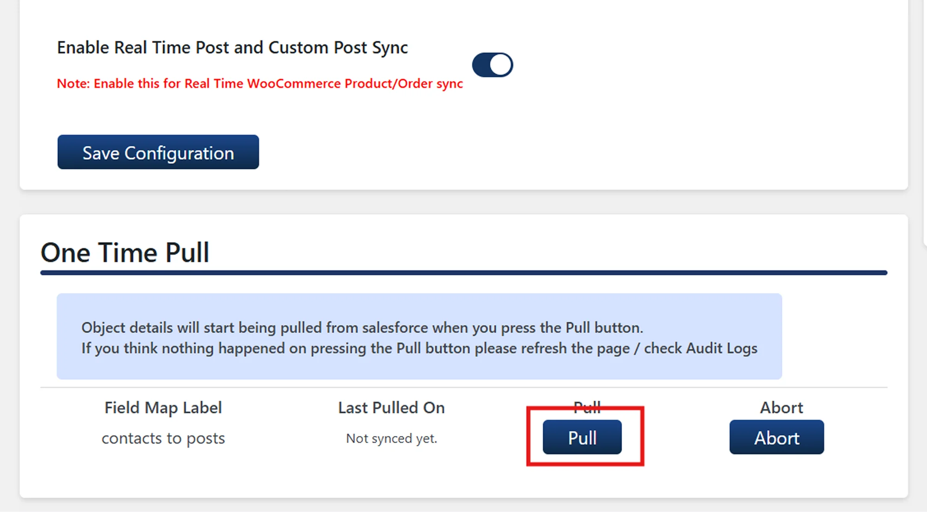Viewport: 927px width, 512px height.
Task: Click the Enable Real Time Post Sync label
Action: click(232, 48)
